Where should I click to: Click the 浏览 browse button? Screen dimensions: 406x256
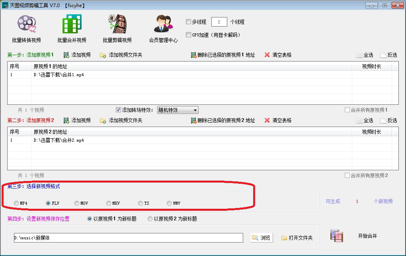click(x=262, y=238)
